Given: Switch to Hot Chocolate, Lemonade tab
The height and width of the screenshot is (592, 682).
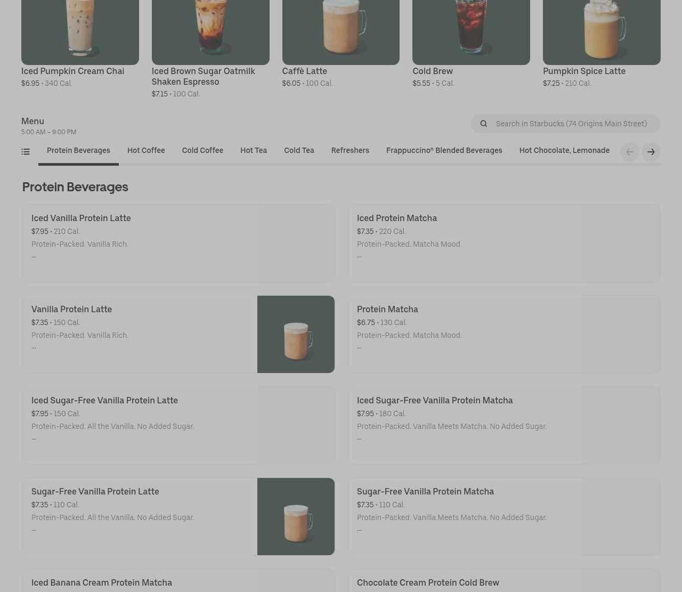Looking at the screenshot, I should 564,151.
